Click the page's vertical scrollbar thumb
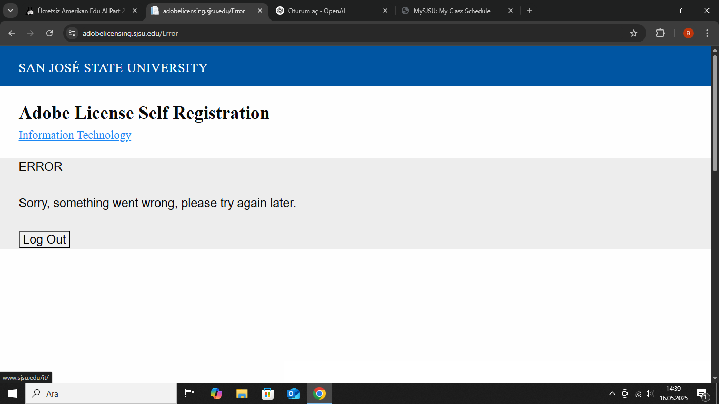 point(715,113)
